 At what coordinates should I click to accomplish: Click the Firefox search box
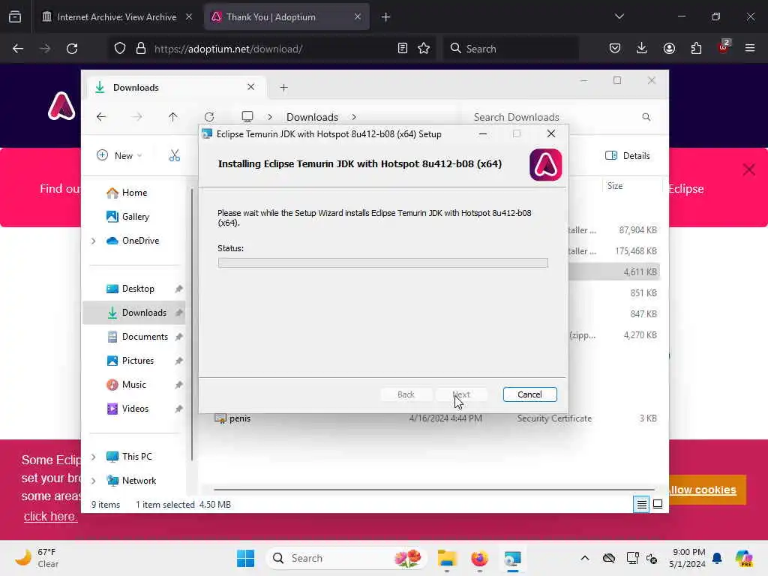(510, 49)
